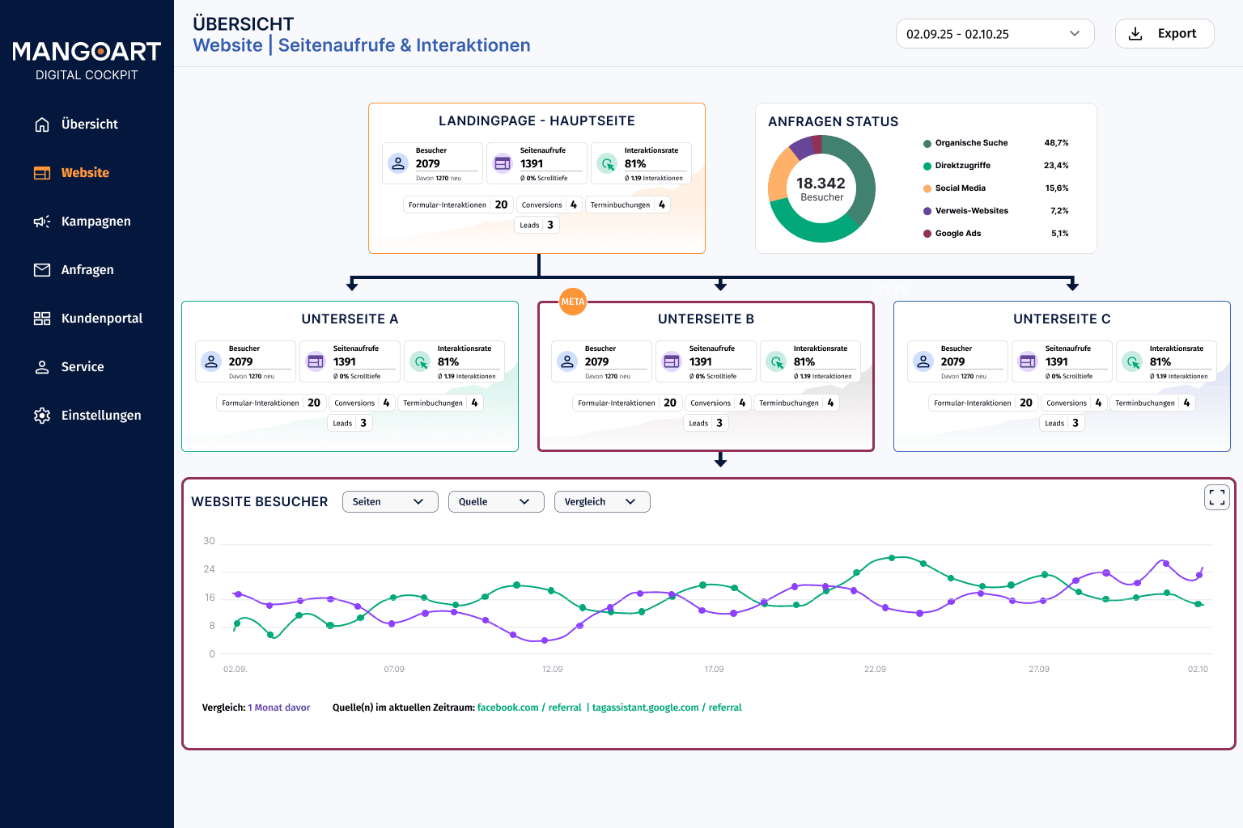Click the Einstellungen gear icon

click(x=42, y=416)
